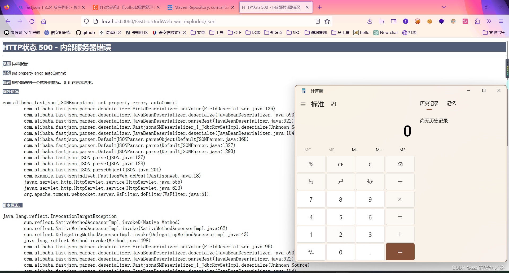The height and width of the screenshot is (273, 509).
Task: Select 历史记录 tab in calculator
Action: pos(429,104)
